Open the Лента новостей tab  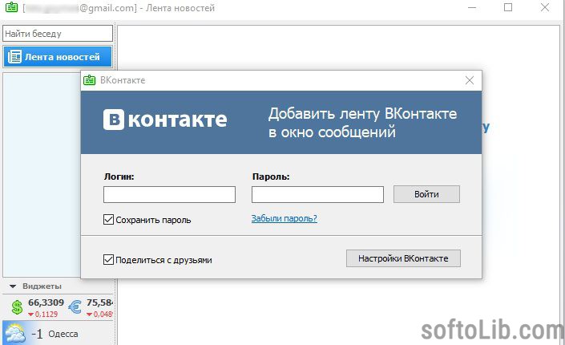pos(58,57)
